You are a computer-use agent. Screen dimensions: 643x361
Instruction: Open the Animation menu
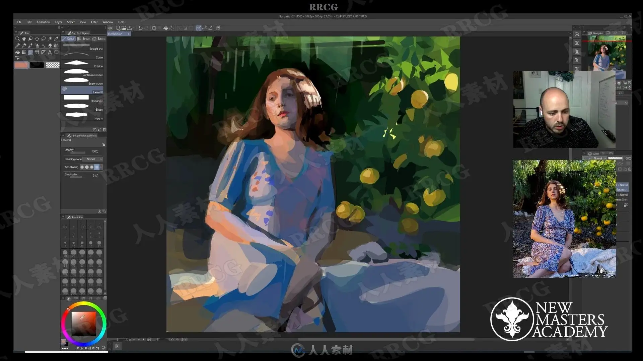[x=43, y=22]
